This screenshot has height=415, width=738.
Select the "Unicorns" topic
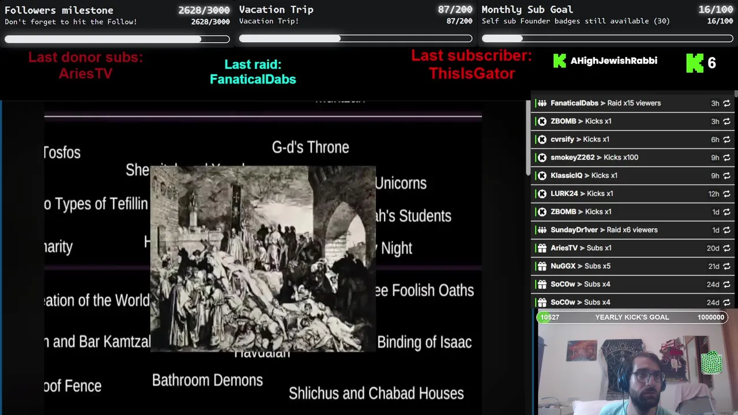[401, 183]
